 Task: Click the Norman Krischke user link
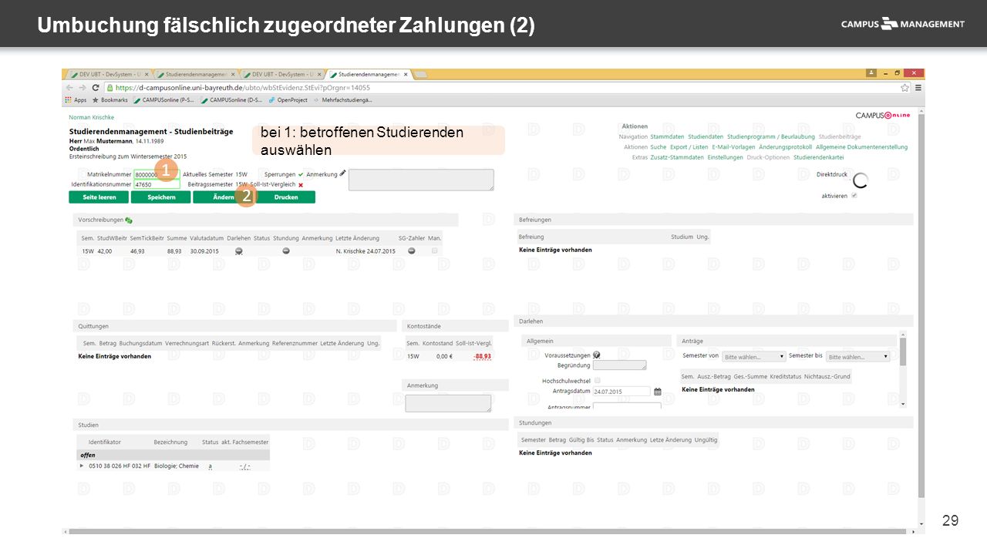[91, 117]
